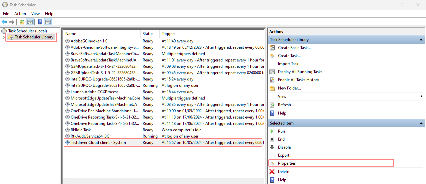Expand the Task Scheduler Library tree node
Viewport: 426px width, 184px height.
tap(4, 37)
